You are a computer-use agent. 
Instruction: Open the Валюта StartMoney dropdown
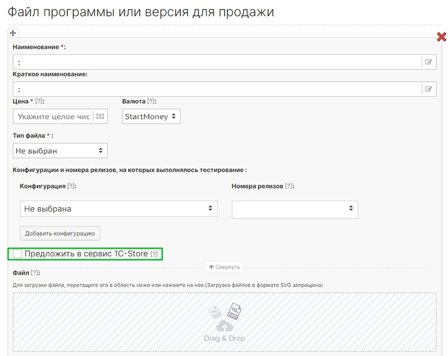[x=151, y=116]
